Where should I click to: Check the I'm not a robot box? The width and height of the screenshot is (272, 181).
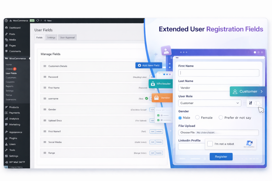pos(210,144)
